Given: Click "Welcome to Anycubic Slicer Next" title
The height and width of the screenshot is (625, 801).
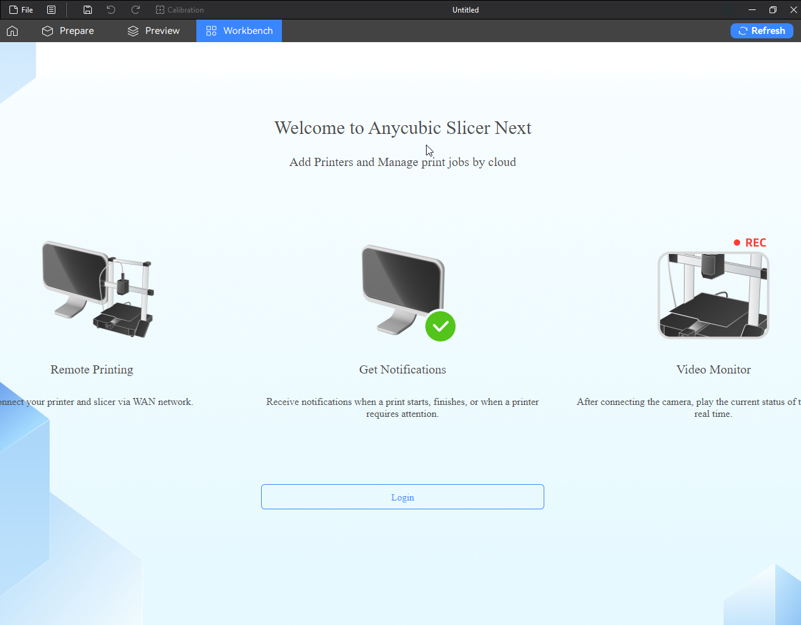Looking at the screenshot, I should coord(403,128).
